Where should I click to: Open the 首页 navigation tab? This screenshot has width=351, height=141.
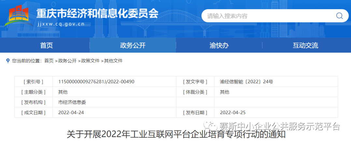click(x=46, y=45)
